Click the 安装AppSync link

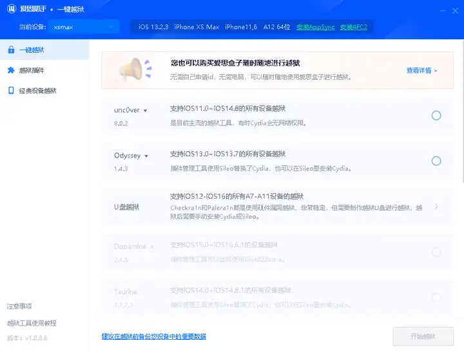tap(315, 27)
